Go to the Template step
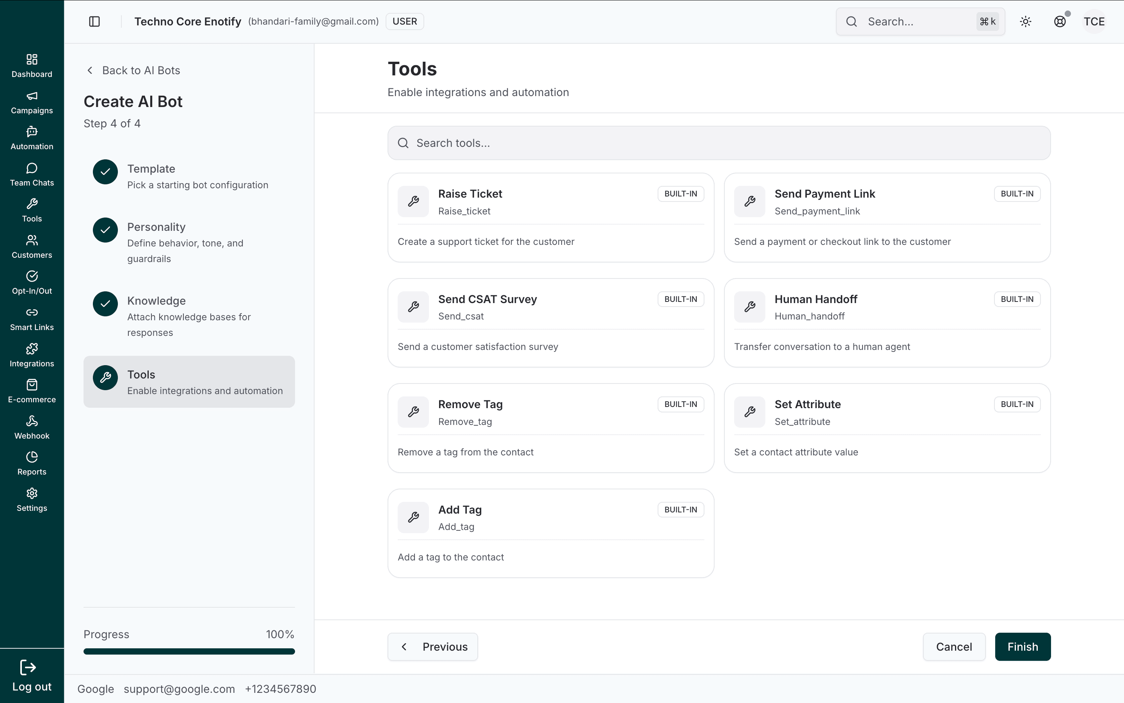This screenshot has width=1124, height=703. point(189,176)
